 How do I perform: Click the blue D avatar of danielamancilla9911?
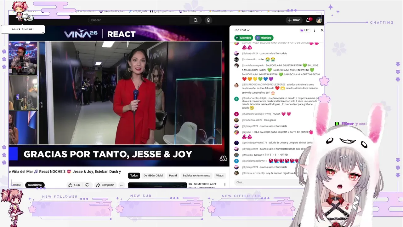click(236, 161)
